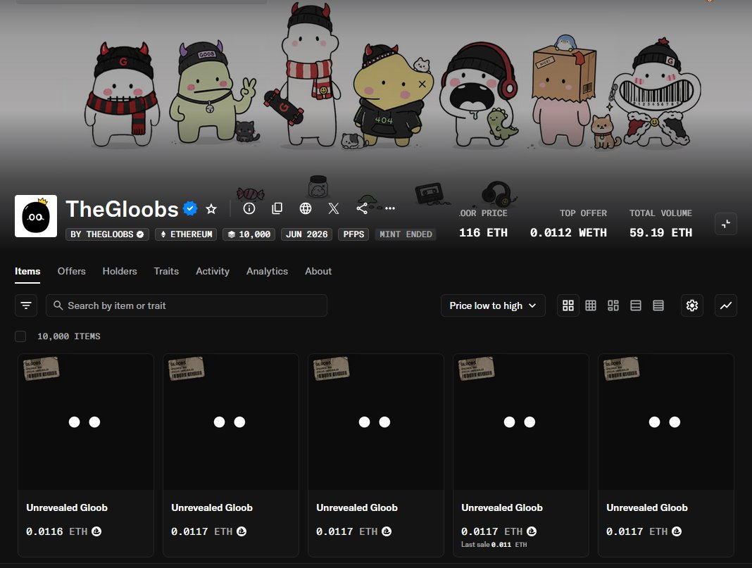The height and width of the screenshot is (568, 752).
Task: Open the X social profile icon
Action: [334, 208]
